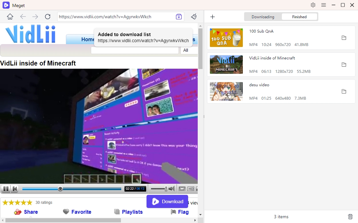The image size is (358, 223).
Task: Click download icon inside address bar
Action: pos(179,17)
